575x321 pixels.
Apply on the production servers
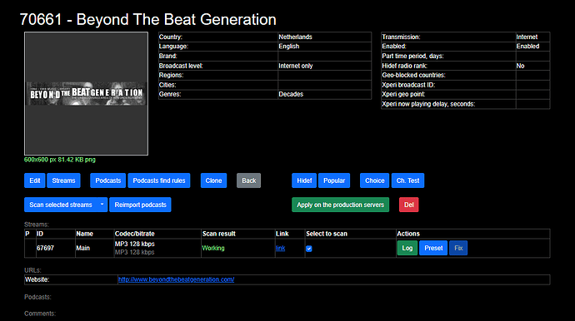(x=340, y=205)
